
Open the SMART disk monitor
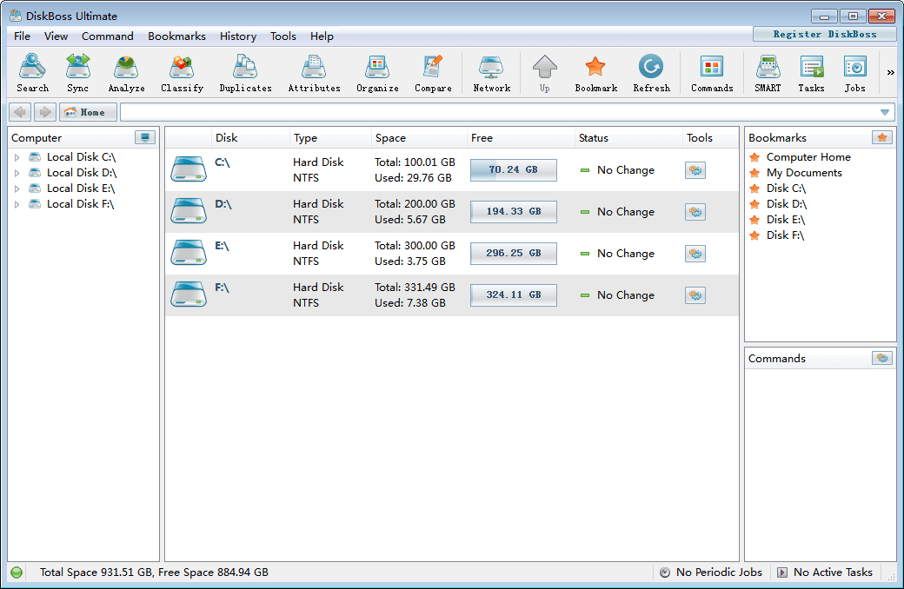(x=768, y=73)
